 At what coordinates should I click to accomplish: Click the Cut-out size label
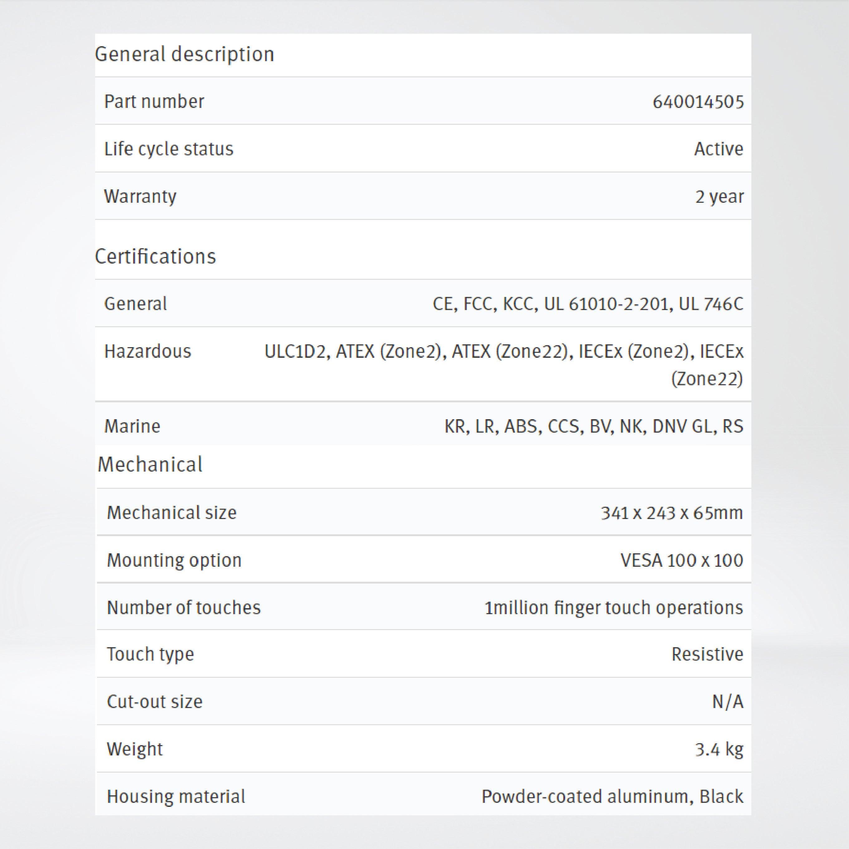[155, 702]
